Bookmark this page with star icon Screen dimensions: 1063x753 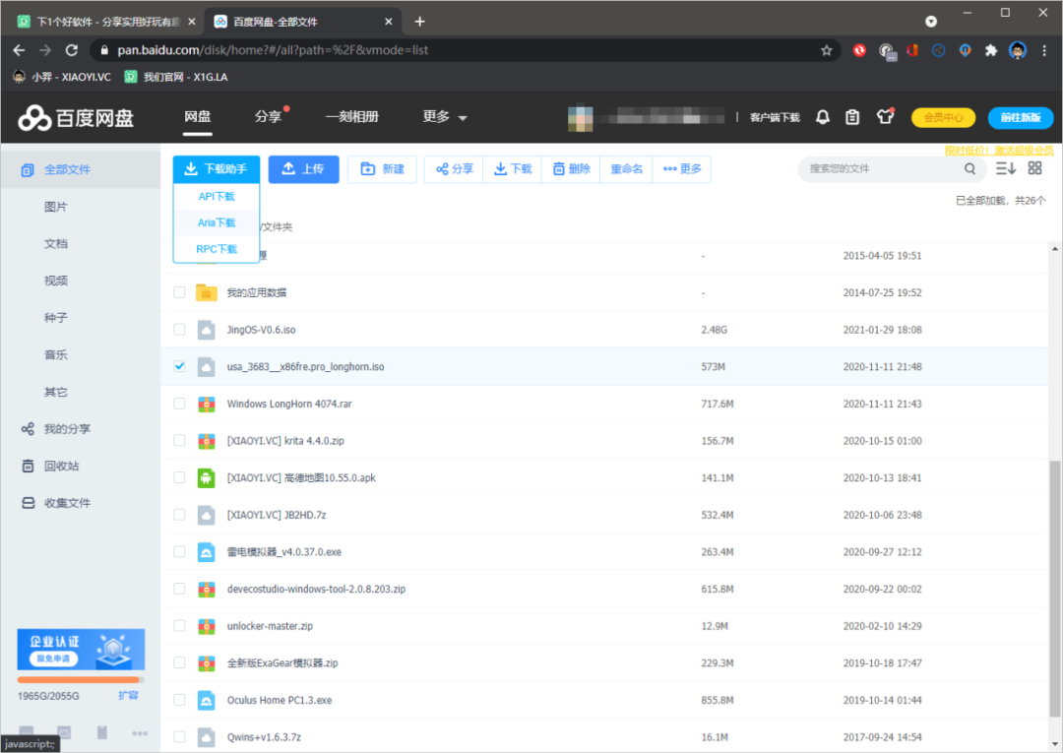pos(827,50)
